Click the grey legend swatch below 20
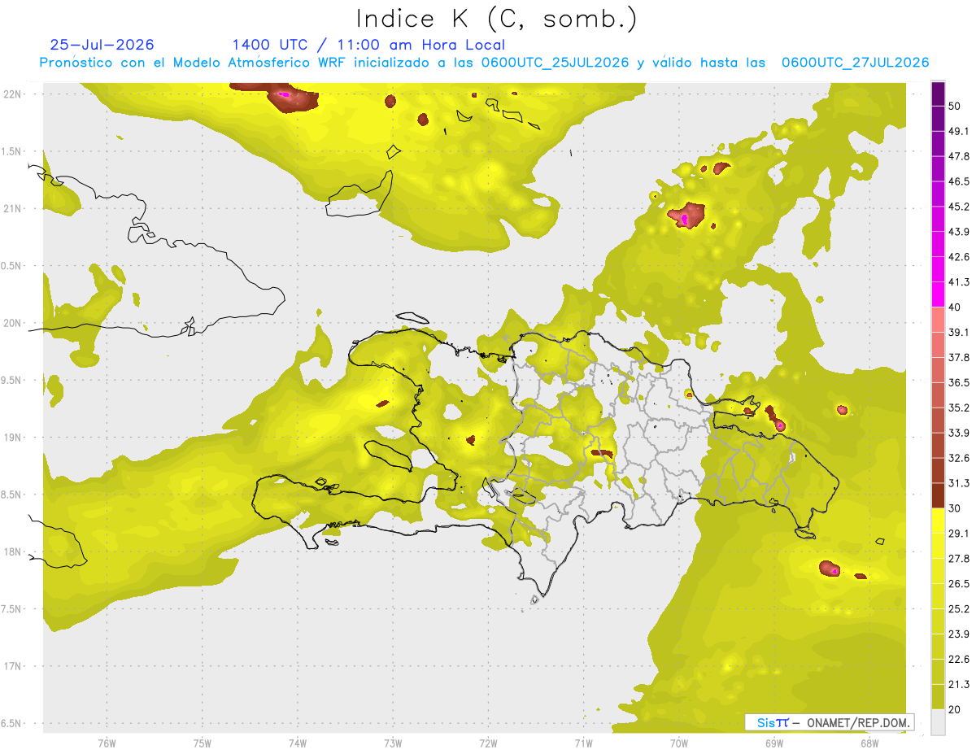This screenshot has height=754, width=976. click(x=938, y=722)
